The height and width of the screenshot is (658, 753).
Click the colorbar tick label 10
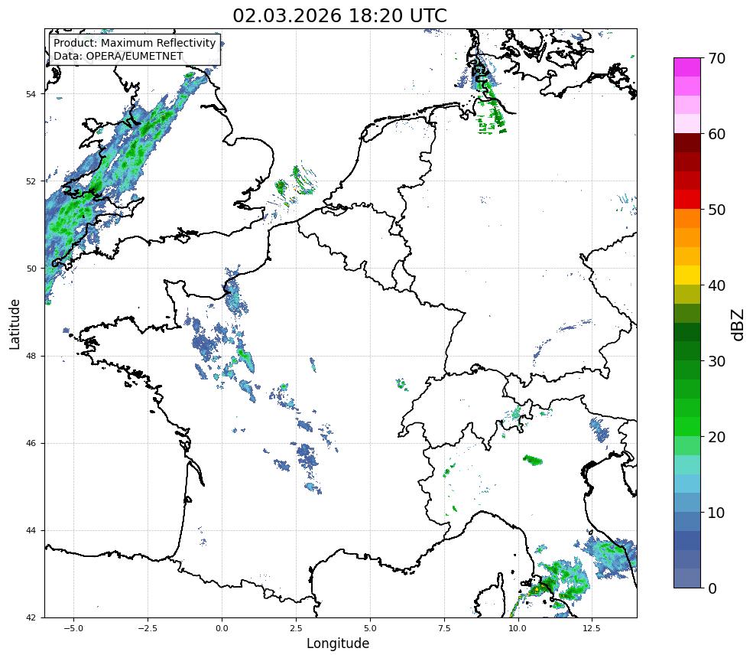pos(716,513)
